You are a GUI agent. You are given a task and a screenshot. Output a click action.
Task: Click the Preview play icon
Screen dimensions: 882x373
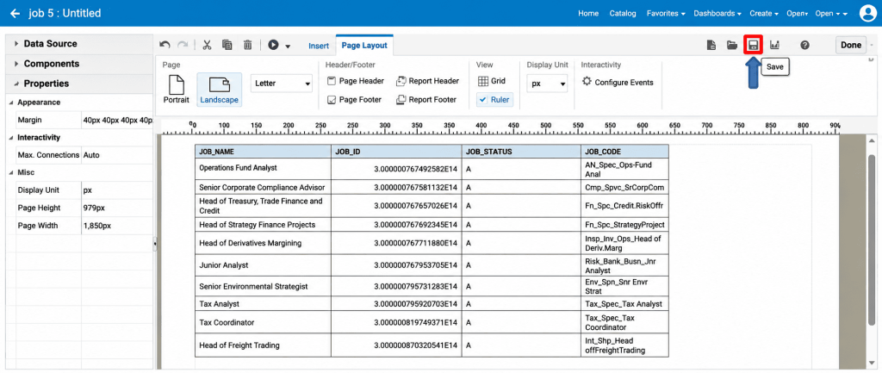click(x=274, y=46)
